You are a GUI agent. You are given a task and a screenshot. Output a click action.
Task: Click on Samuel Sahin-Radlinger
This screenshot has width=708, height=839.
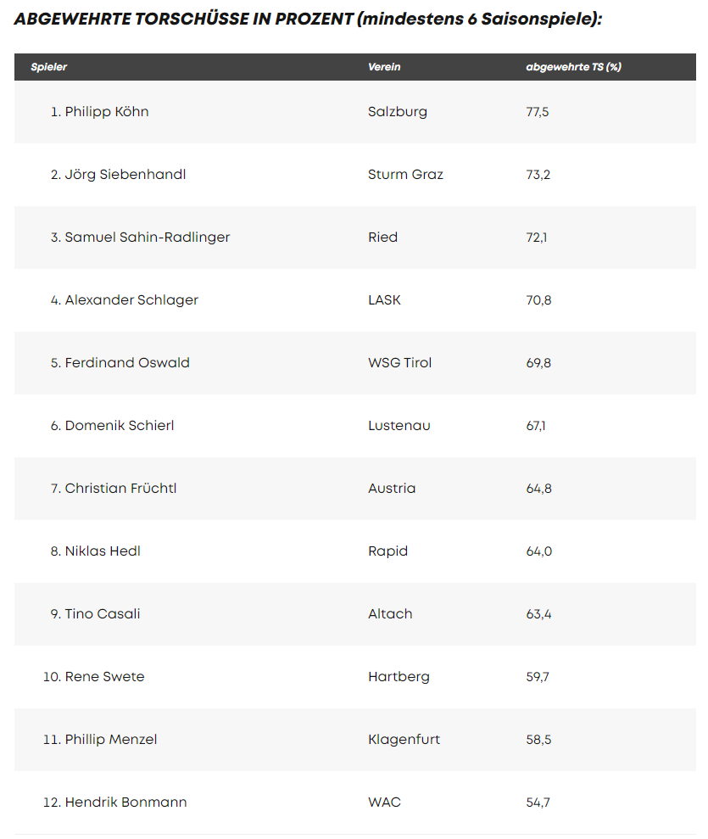[x=147, y=237]
